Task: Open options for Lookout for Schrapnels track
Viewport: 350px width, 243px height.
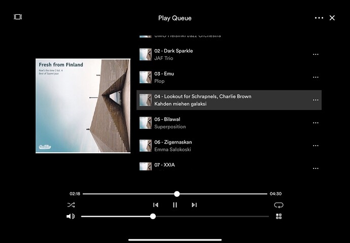Action: [316, 100]
